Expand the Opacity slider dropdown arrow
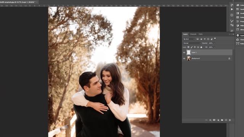Viewport: 244px width, 137px height. pos(215,43)
